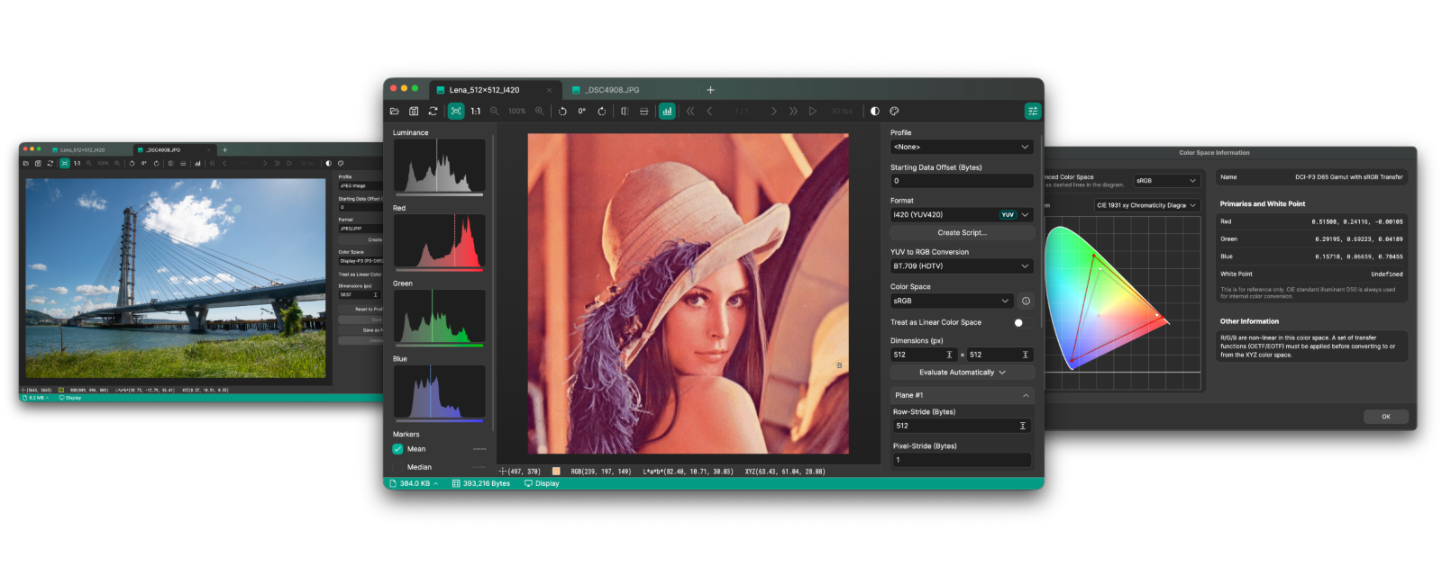
Task: Toggle settings sidebar in front window
Action: [1033, 111]
